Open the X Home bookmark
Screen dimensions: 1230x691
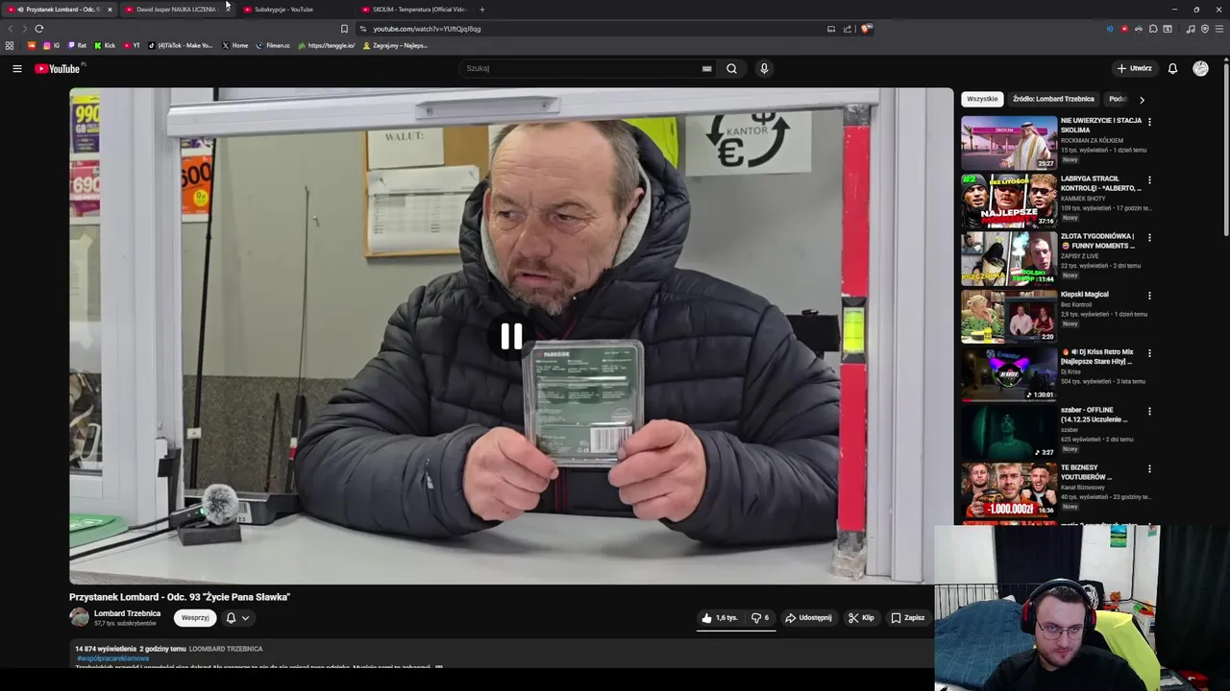(234, 45)
